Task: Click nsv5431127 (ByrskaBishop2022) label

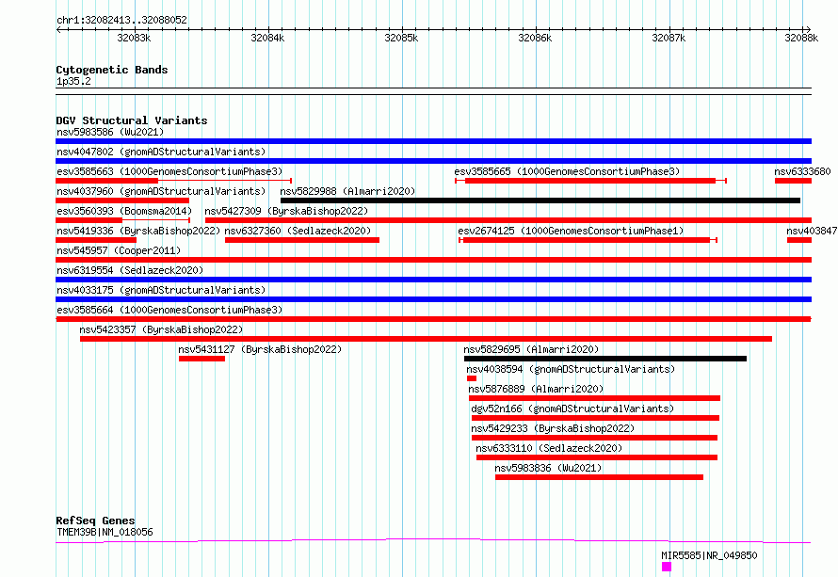Action: (260, 349)
